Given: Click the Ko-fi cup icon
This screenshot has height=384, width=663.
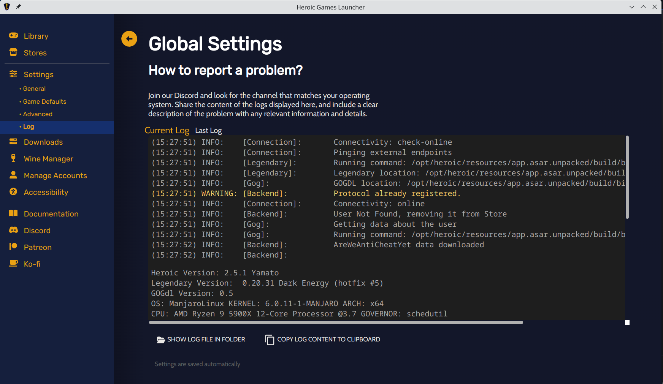Looking at the screenshot, I should pos(13,264).
